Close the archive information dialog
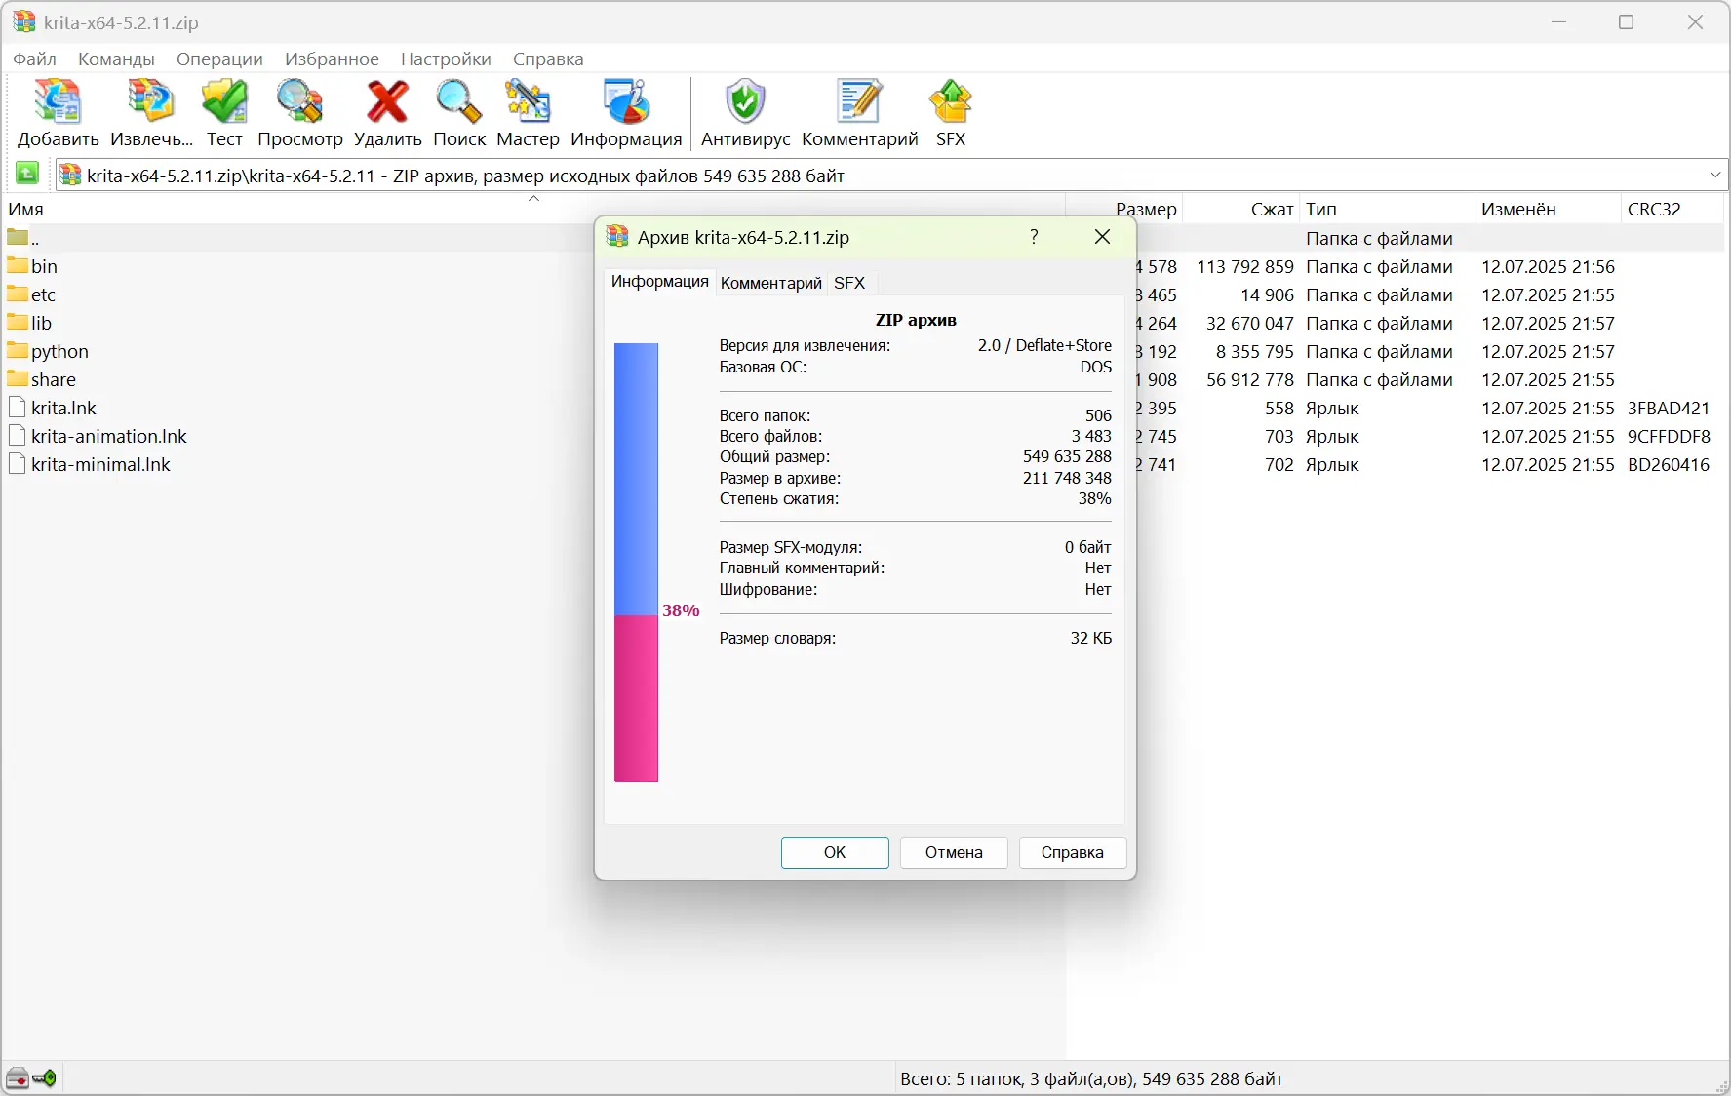 click(1103, 237)
